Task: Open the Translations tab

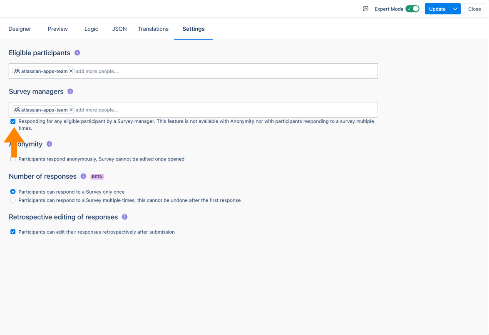Action: [x=153, y=29]
